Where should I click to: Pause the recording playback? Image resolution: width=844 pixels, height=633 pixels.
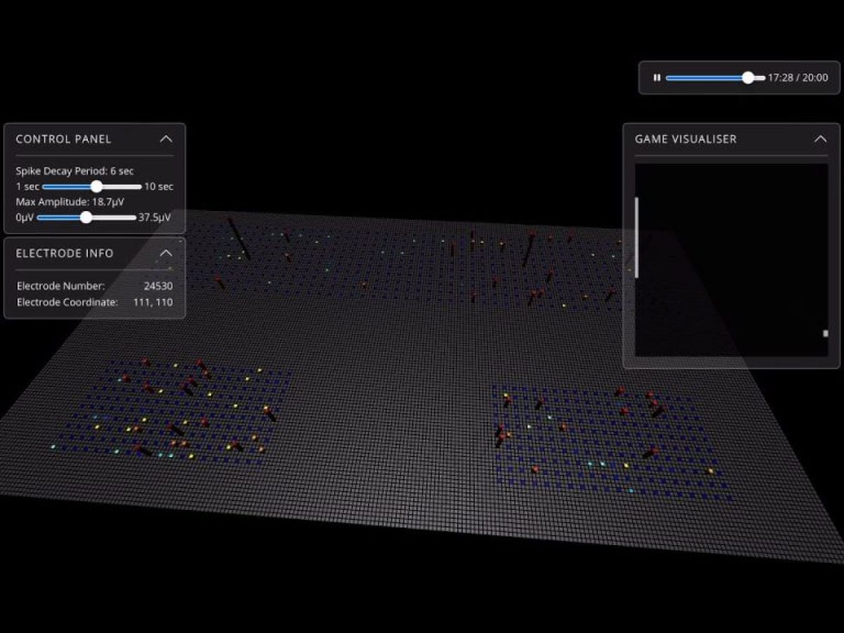point(656,78)
